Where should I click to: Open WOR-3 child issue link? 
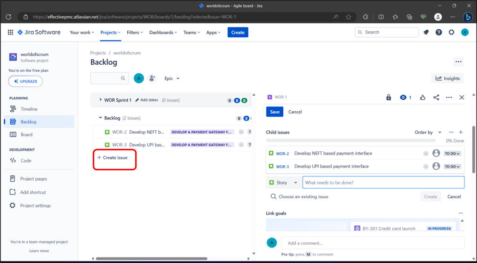click(282, 167)
